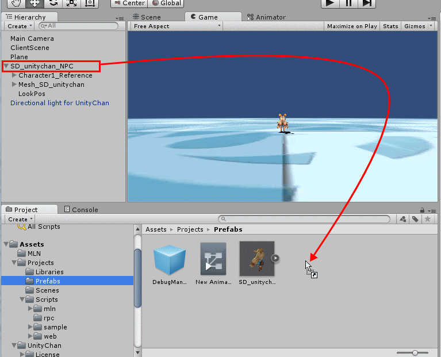441x357 pixels.
Task: Expand Mesh_SD_unitychan node
Action: click(x=14, y=85)
